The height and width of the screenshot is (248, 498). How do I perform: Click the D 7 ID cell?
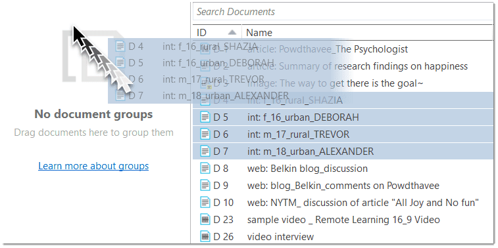(x=221, y=152)
